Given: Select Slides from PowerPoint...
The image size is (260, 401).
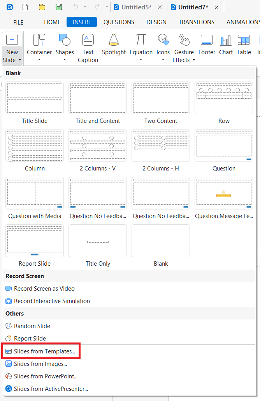Looking at the screenshot, I should click(x=129, y=376).
